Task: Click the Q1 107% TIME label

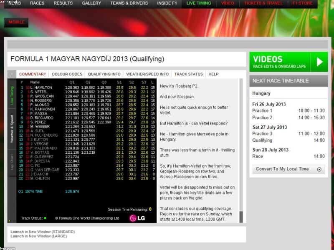Action: [x=30, y=192]
